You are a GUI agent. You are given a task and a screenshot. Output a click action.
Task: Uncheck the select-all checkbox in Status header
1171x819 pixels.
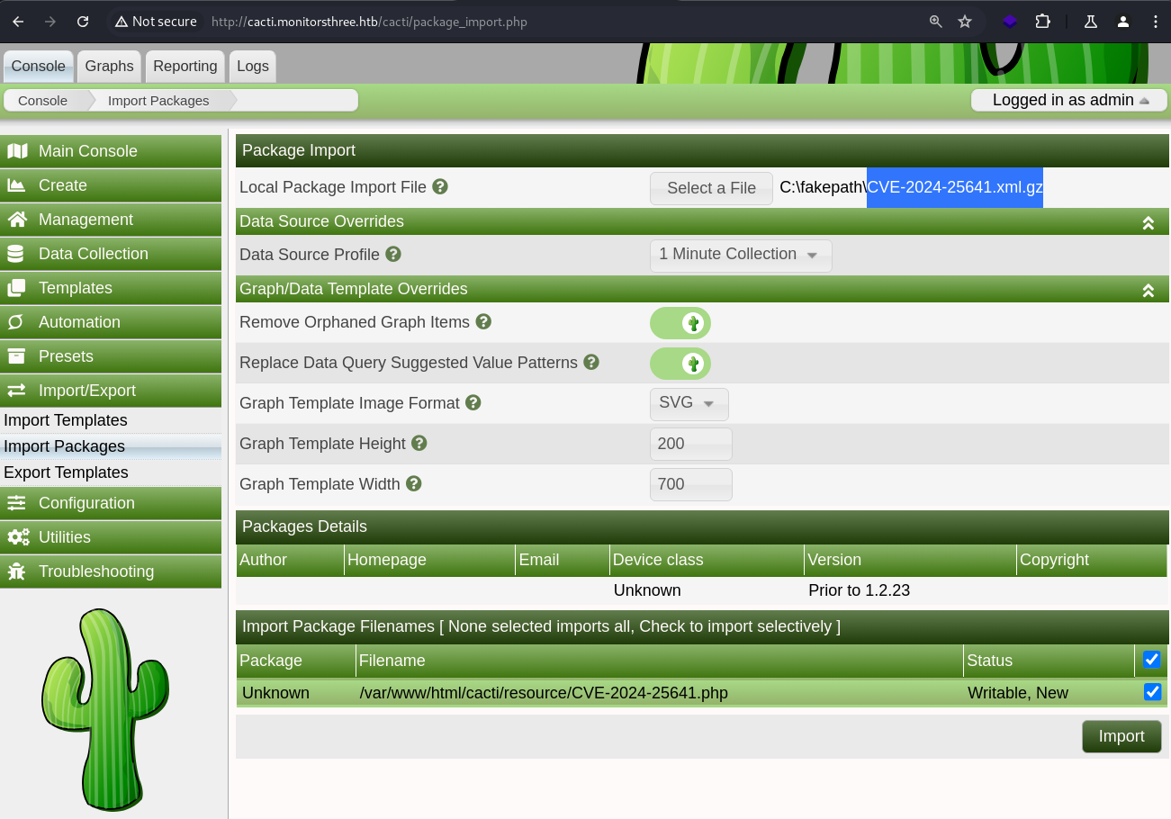(x=1152, y=660)
